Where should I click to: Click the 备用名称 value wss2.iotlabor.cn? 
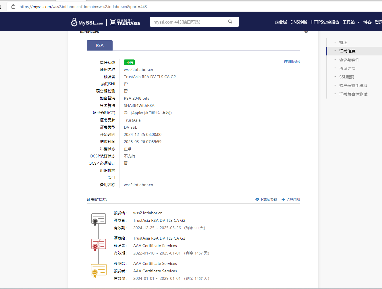click(x=138, y=185)
